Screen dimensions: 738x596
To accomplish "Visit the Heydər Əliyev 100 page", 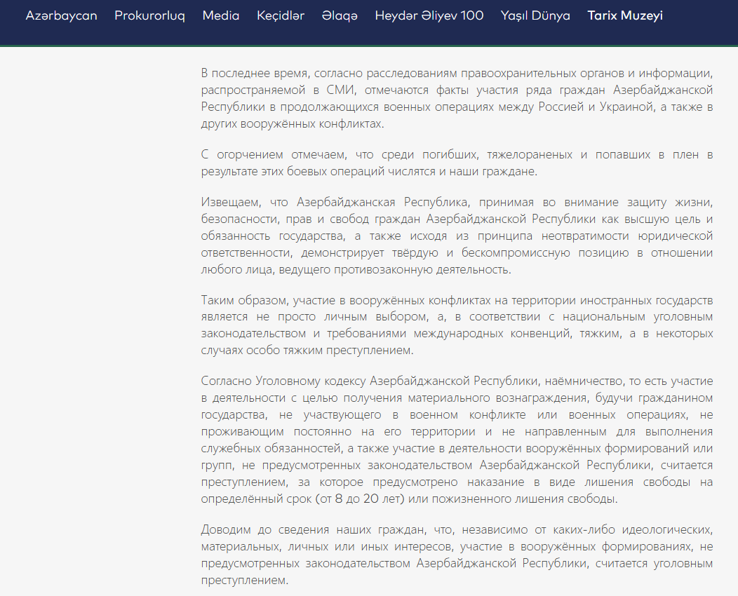I will pos(429,15).
